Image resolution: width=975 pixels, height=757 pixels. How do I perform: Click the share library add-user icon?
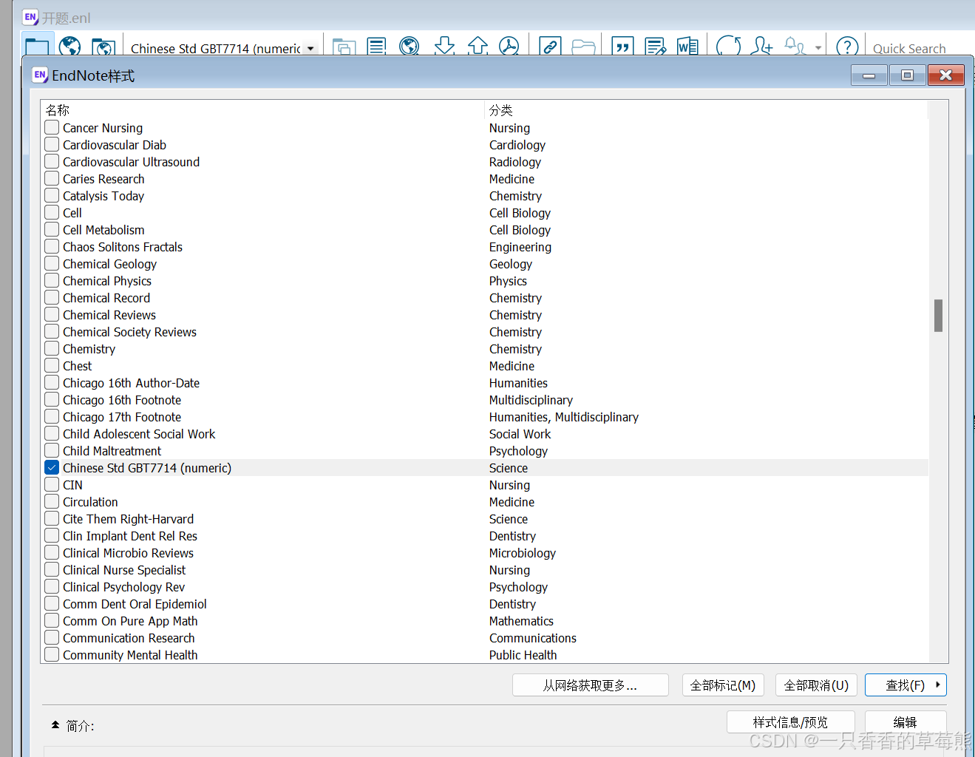[761, 47]
